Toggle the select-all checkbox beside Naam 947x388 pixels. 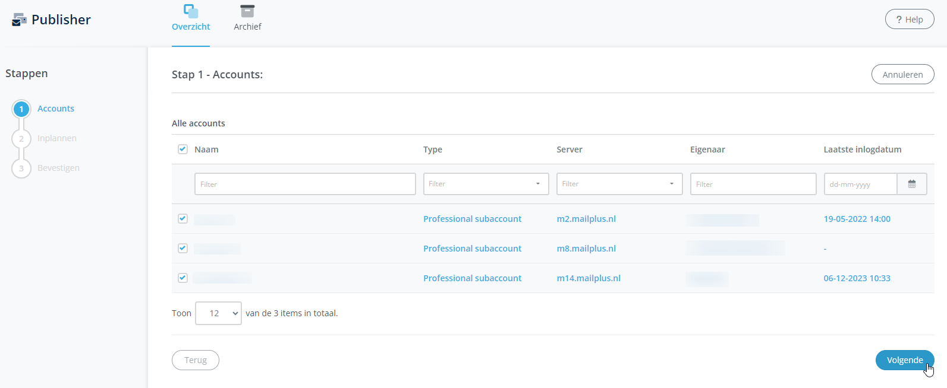click(x=183, y=150)
